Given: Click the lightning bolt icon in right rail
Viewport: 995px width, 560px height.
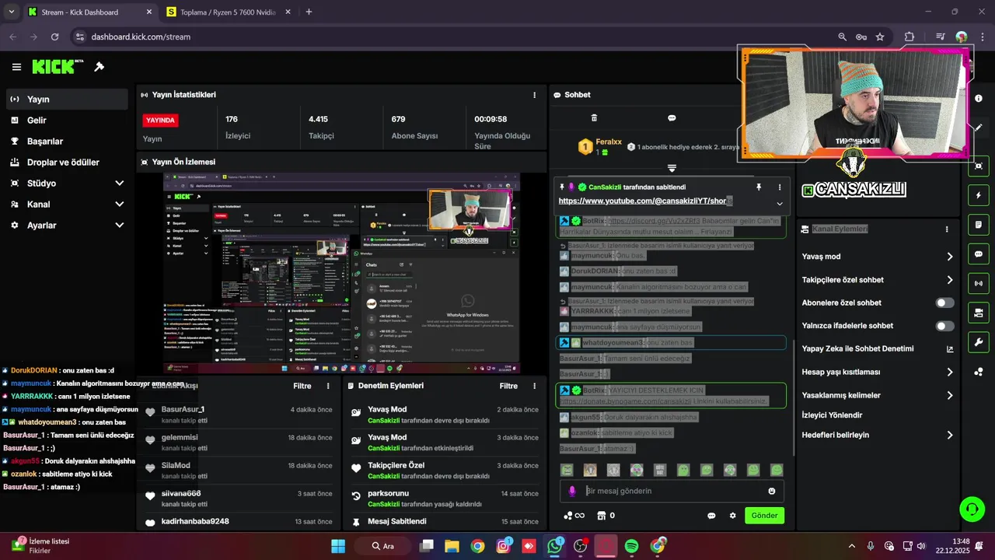Looking at the screenshot, I should [979, 195].
